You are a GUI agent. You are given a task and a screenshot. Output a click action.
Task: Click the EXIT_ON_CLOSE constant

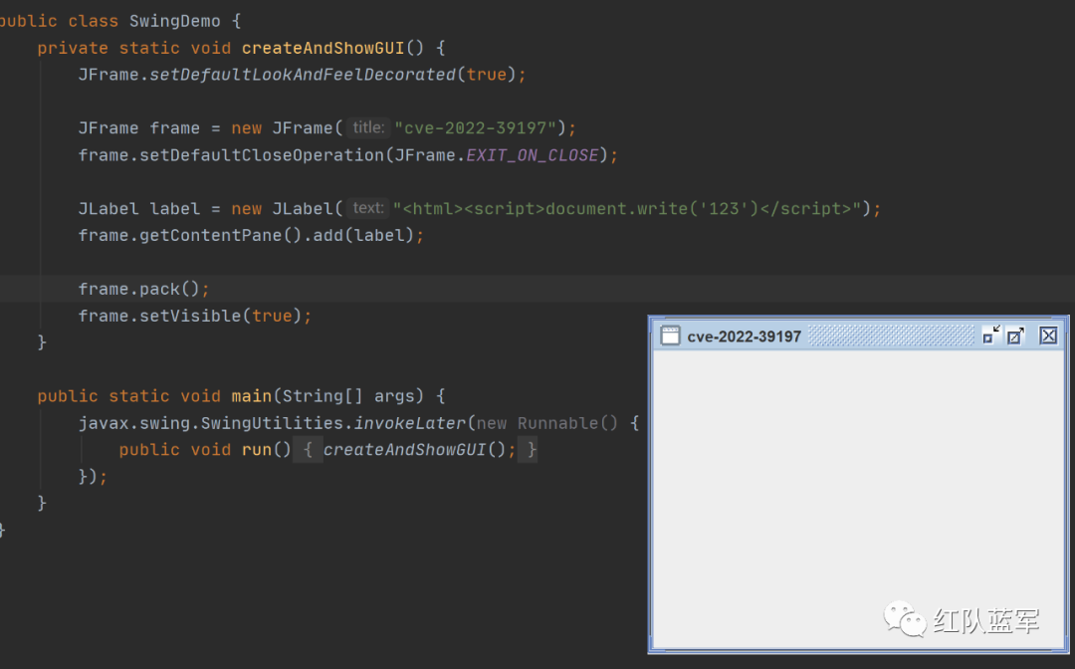click(532, 155)
